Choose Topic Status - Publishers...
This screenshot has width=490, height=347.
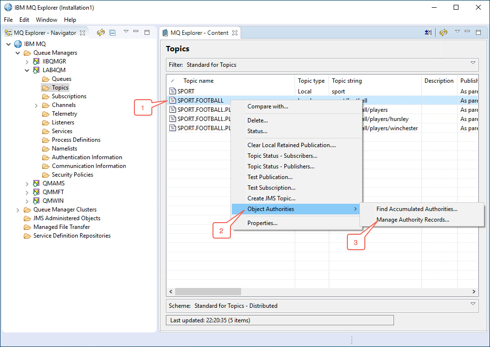coord(296,166)
